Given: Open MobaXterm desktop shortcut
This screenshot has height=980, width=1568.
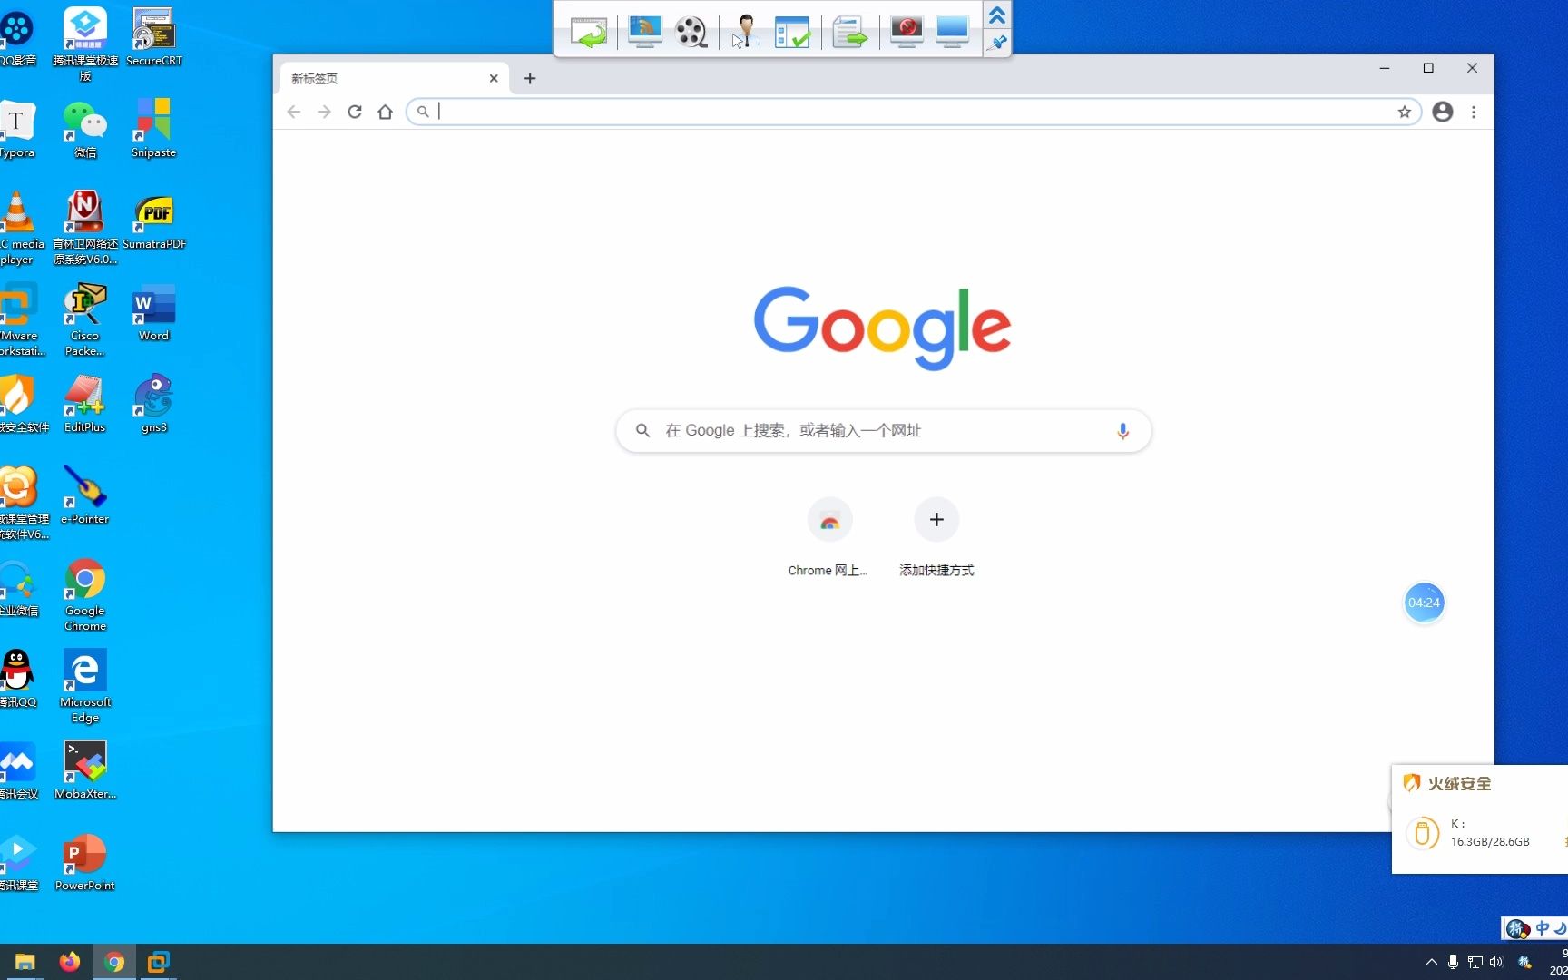Looking at the screenshot, I should pyautogui.click(x=85, y=770).
